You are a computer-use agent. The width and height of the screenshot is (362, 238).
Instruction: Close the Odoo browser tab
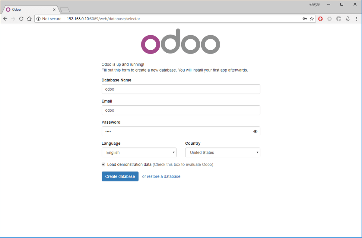point(54,10)
